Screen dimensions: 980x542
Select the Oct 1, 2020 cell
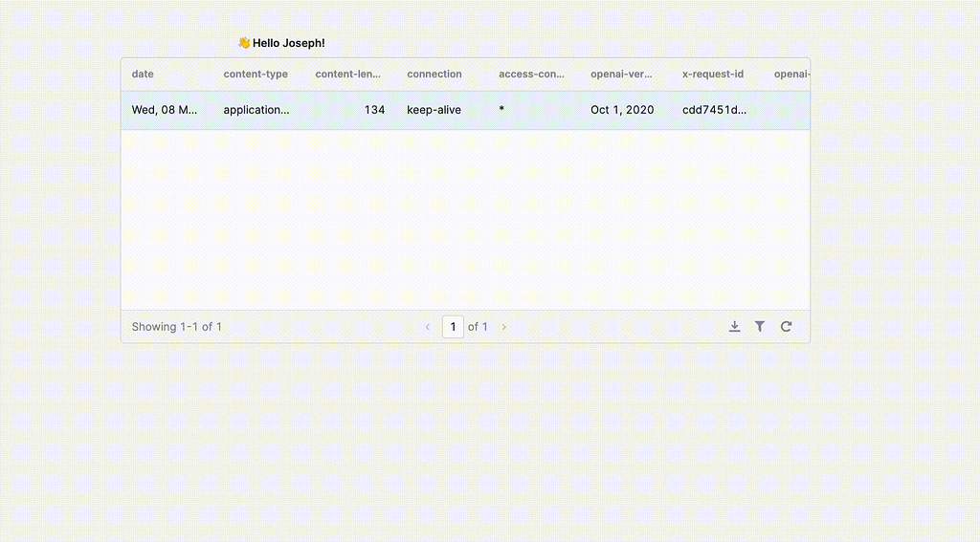[x=622, y=110]
